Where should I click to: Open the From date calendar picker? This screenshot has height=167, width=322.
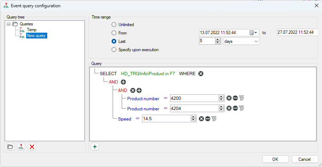253,33
